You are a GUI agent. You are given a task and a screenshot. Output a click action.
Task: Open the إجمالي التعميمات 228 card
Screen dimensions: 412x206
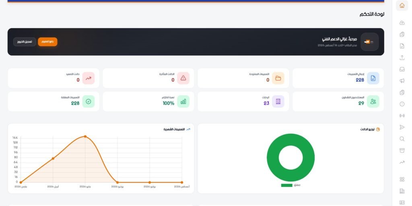[338, 78]
